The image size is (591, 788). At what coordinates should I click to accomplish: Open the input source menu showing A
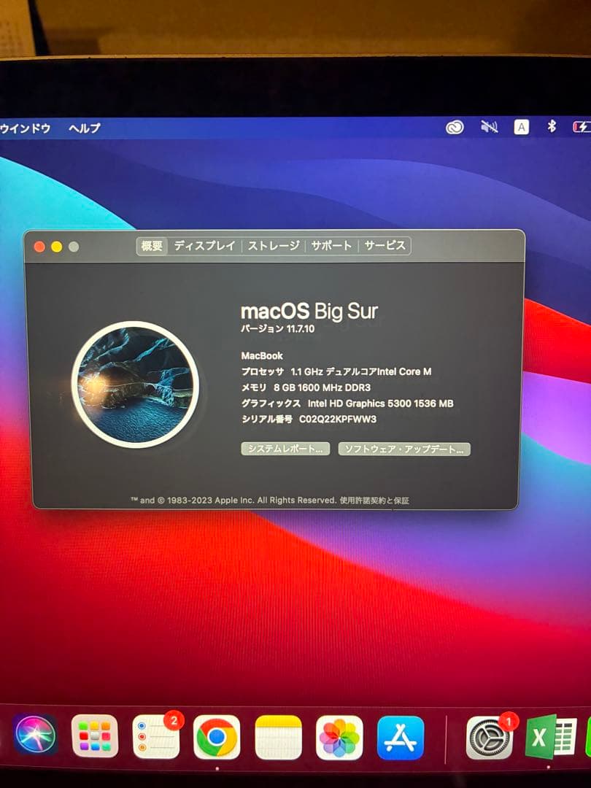(x=520, y=127)
